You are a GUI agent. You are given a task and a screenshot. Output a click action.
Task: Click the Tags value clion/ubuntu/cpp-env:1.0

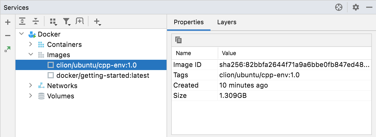click(259, 75)
